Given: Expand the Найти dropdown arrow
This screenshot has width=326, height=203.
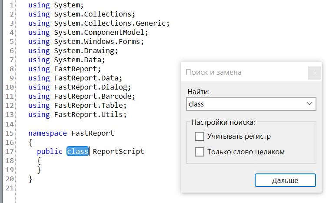Looking at the screenshot, I should tap(309, 103).
